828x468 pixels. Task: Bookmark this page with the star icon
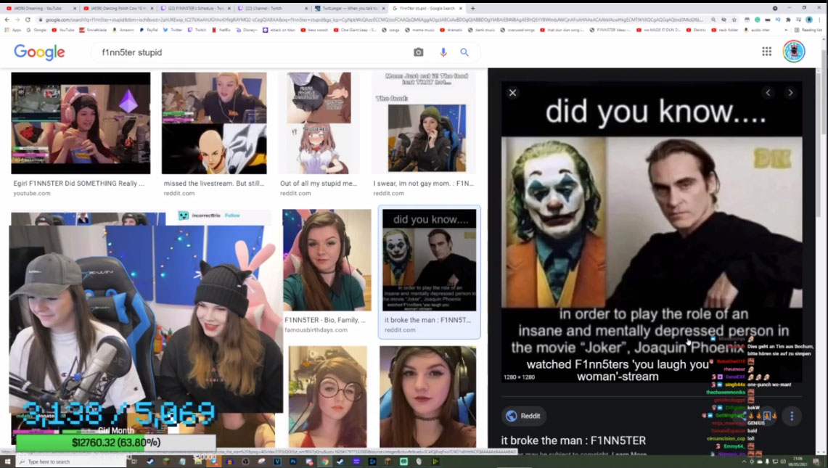coord(734,20)
